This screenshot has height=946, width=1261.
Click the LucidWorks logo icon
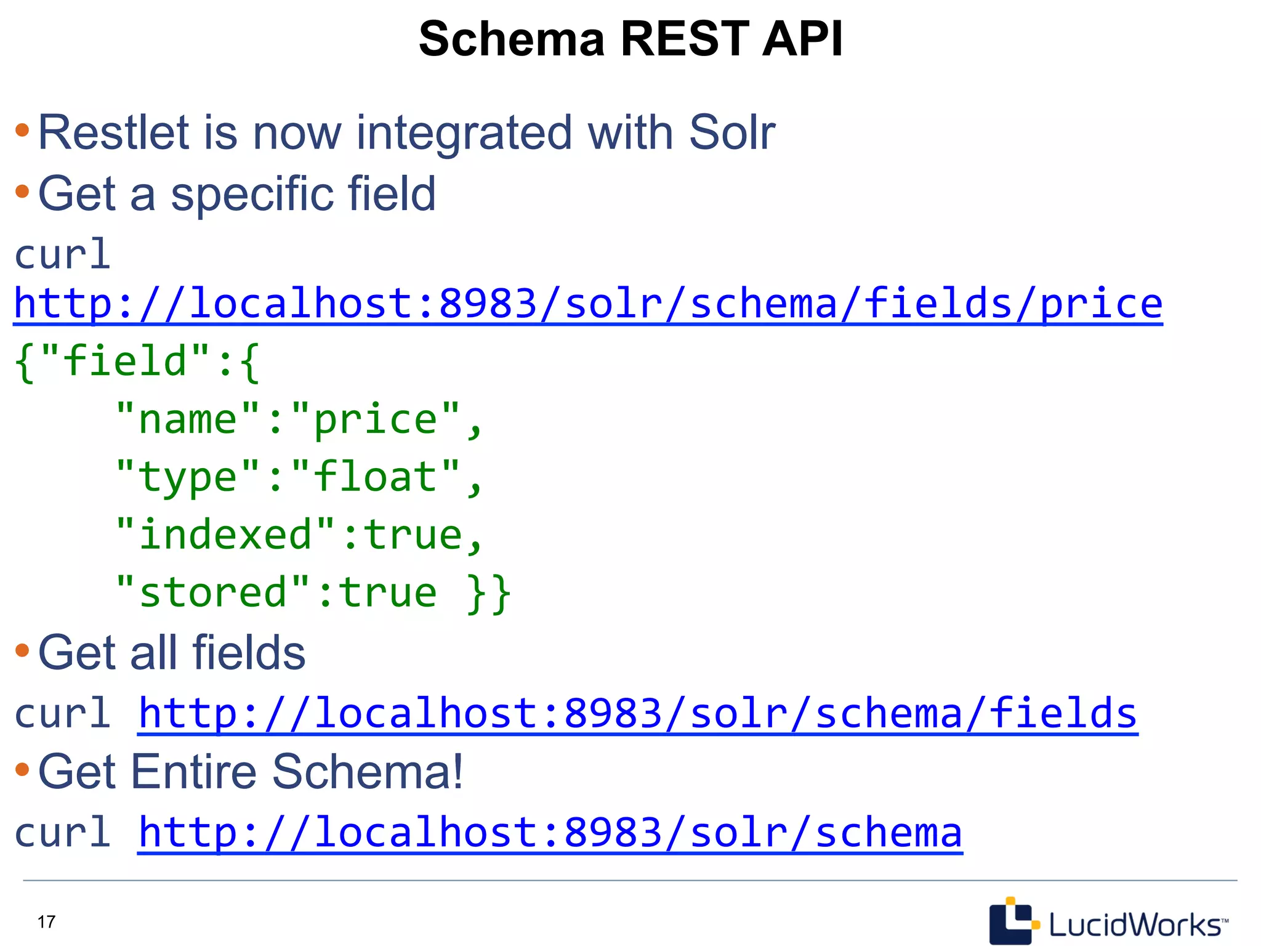(x=1013, y=921)
